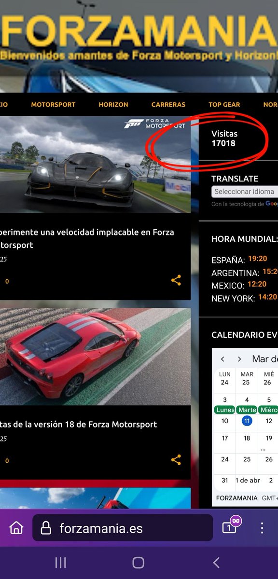Select calendar day 18

pyautogui.click(x=247, y=438)
